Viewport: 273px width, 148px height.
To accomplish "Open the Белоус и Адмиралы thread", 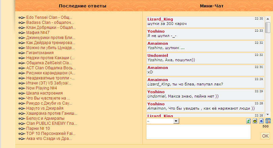I will [x=45, y=118].
